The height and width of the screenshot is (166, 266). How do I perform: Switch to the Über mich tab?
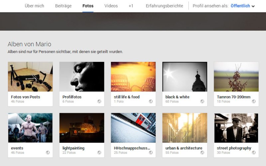tap(34, 6)
